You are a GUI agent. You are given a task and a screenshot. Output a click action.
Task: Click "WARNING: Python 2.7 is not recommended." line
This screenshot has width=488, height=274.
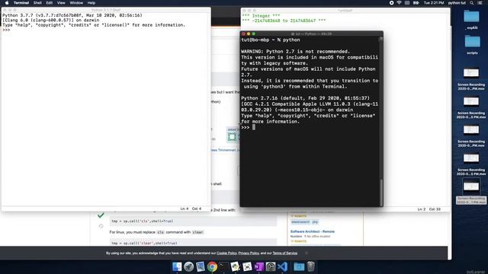[295, 52]
